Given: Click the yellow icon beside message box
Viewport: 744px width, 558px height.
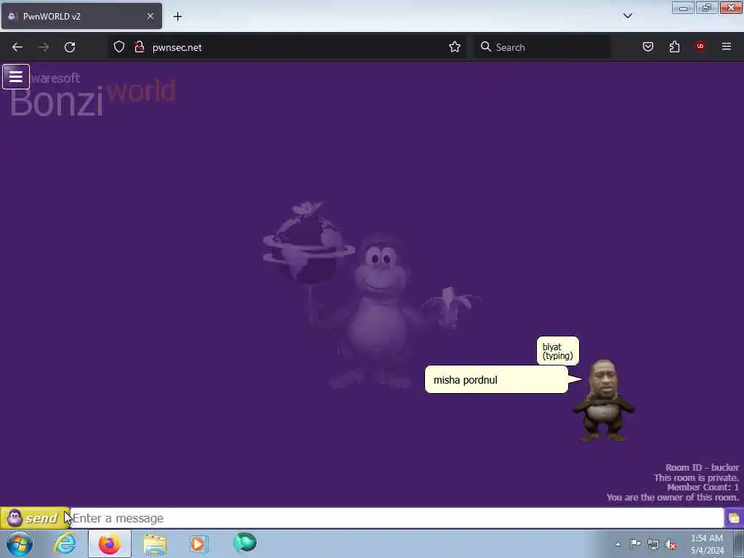Looking at the screenshot, I should (734, 518).
